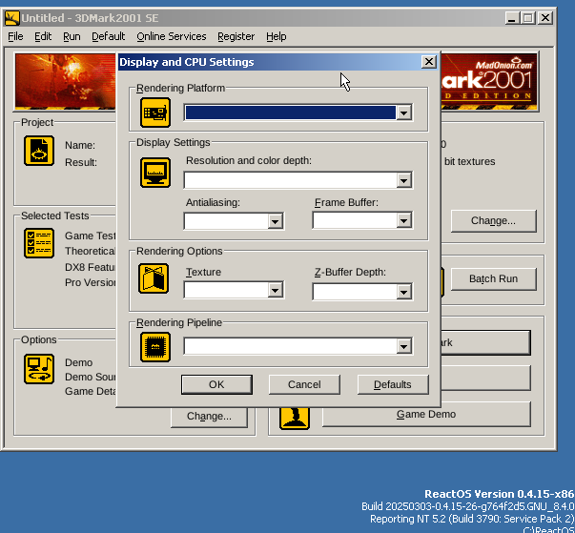Image resolution: width=575 pixels, height=533 pixels.
Task: Maximize the 3DMark2001 SE window
Action: coord(528,18)
